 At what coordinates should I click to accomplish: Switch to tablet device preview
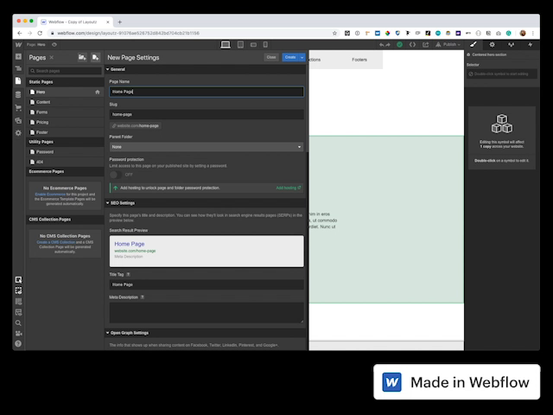243,44
